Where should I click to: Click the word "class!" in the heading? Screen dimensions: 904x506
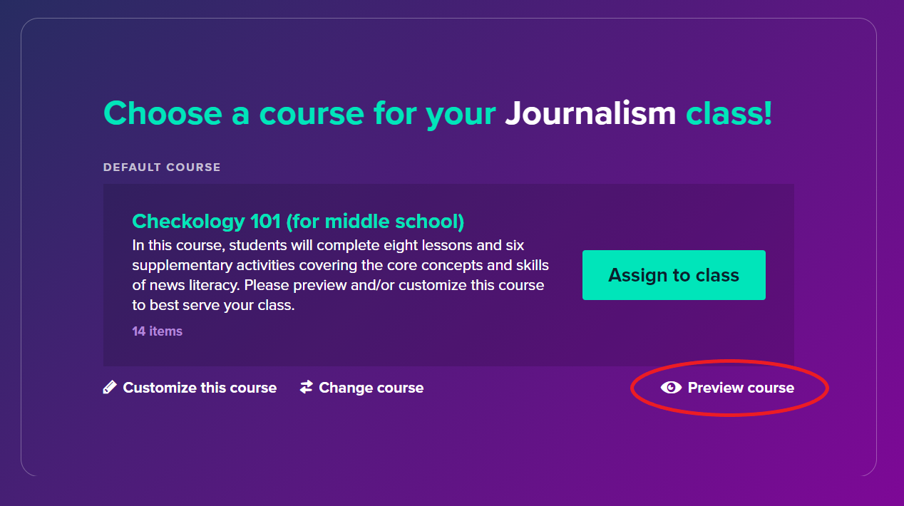729,114
